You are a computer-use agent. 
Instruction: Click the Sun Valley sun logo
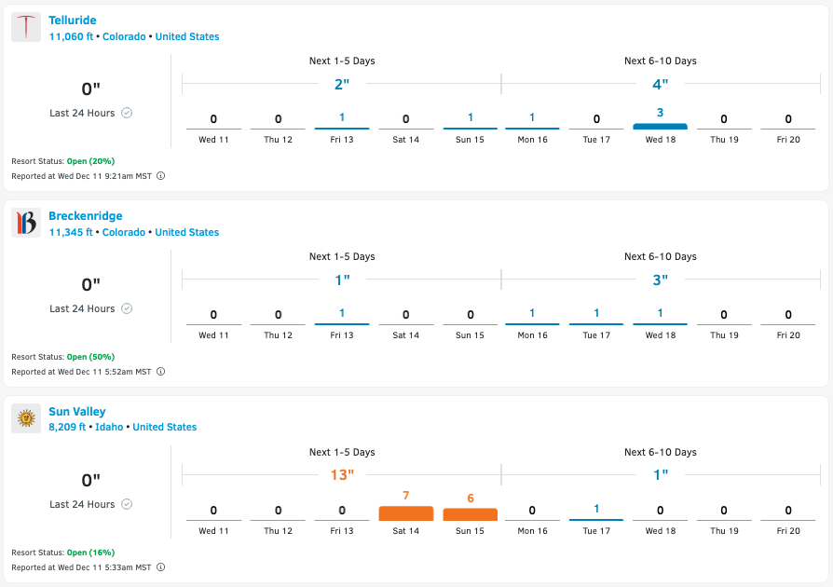point(25,418)
